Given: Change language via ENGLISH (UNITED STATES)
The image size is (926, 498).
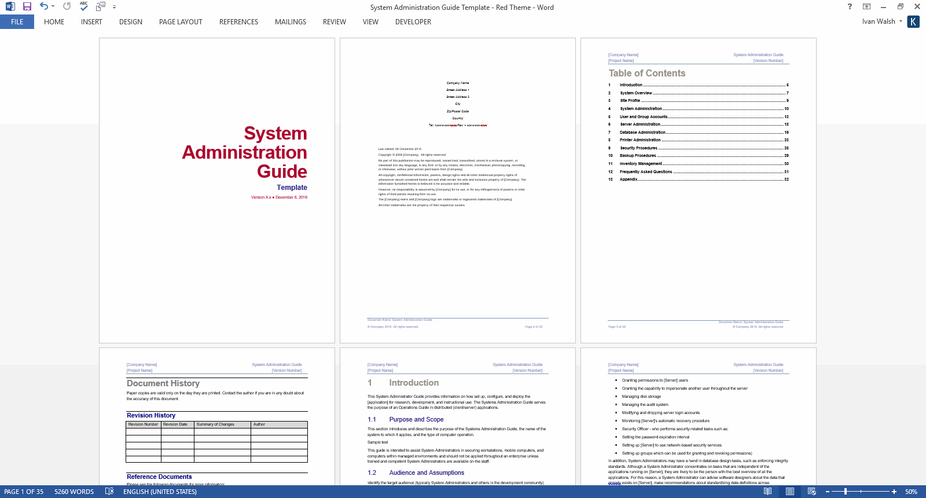Looking at the screenshot, I should point(160,492).
